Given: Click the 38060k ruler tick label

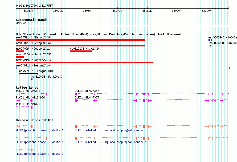Looking at the screenshot, I should coord(88,11).
